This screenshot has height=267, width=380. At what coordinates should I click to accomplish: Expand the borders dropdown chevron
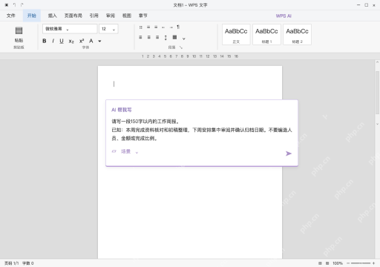pos(183,39)
